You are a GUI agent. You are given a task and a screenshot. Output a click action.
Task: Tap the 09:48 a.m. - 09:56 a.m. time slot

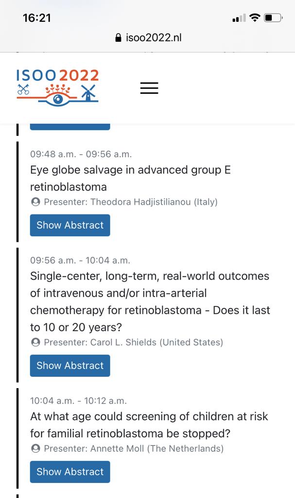[x=81, y=154]
